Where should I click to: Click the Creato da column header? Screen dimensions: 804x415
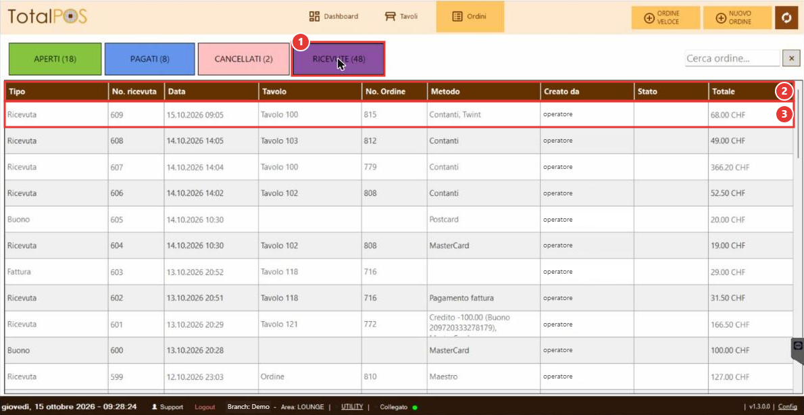[587, 92]
